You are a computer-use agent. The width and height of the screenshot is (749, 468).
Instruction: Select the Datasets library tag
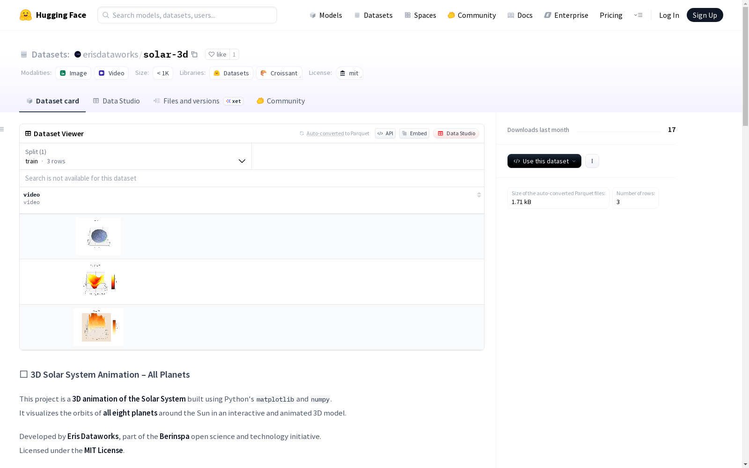tap(231, 73)
